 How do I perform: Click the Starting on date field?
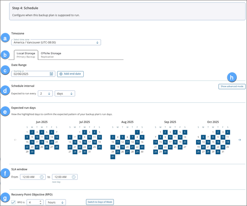pos(31,74)
